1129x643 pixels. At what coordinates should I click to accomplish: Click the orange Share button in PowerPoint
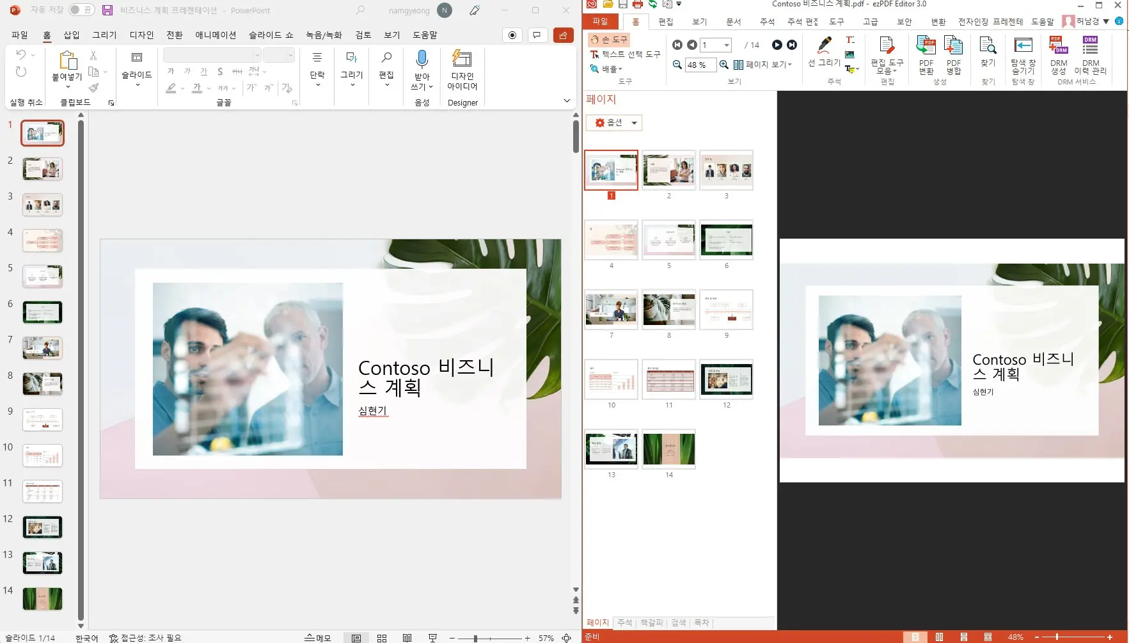pyautogui.click(x=563, y=35)
